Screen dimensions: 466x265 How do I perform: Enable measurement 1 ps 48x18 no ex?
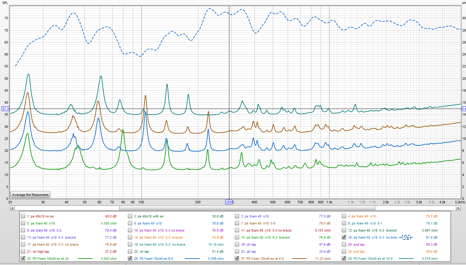tap(23, 216)
